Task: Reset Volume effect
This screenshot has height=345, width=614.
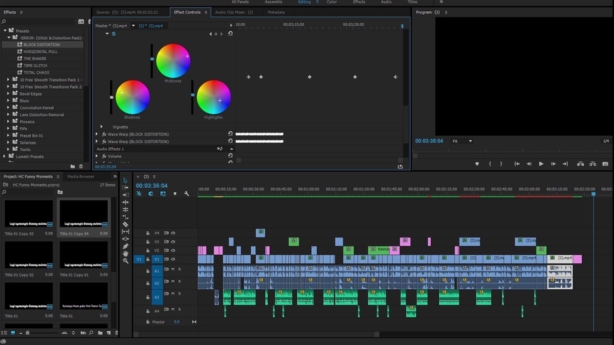Action: click(x=230, y=156)
